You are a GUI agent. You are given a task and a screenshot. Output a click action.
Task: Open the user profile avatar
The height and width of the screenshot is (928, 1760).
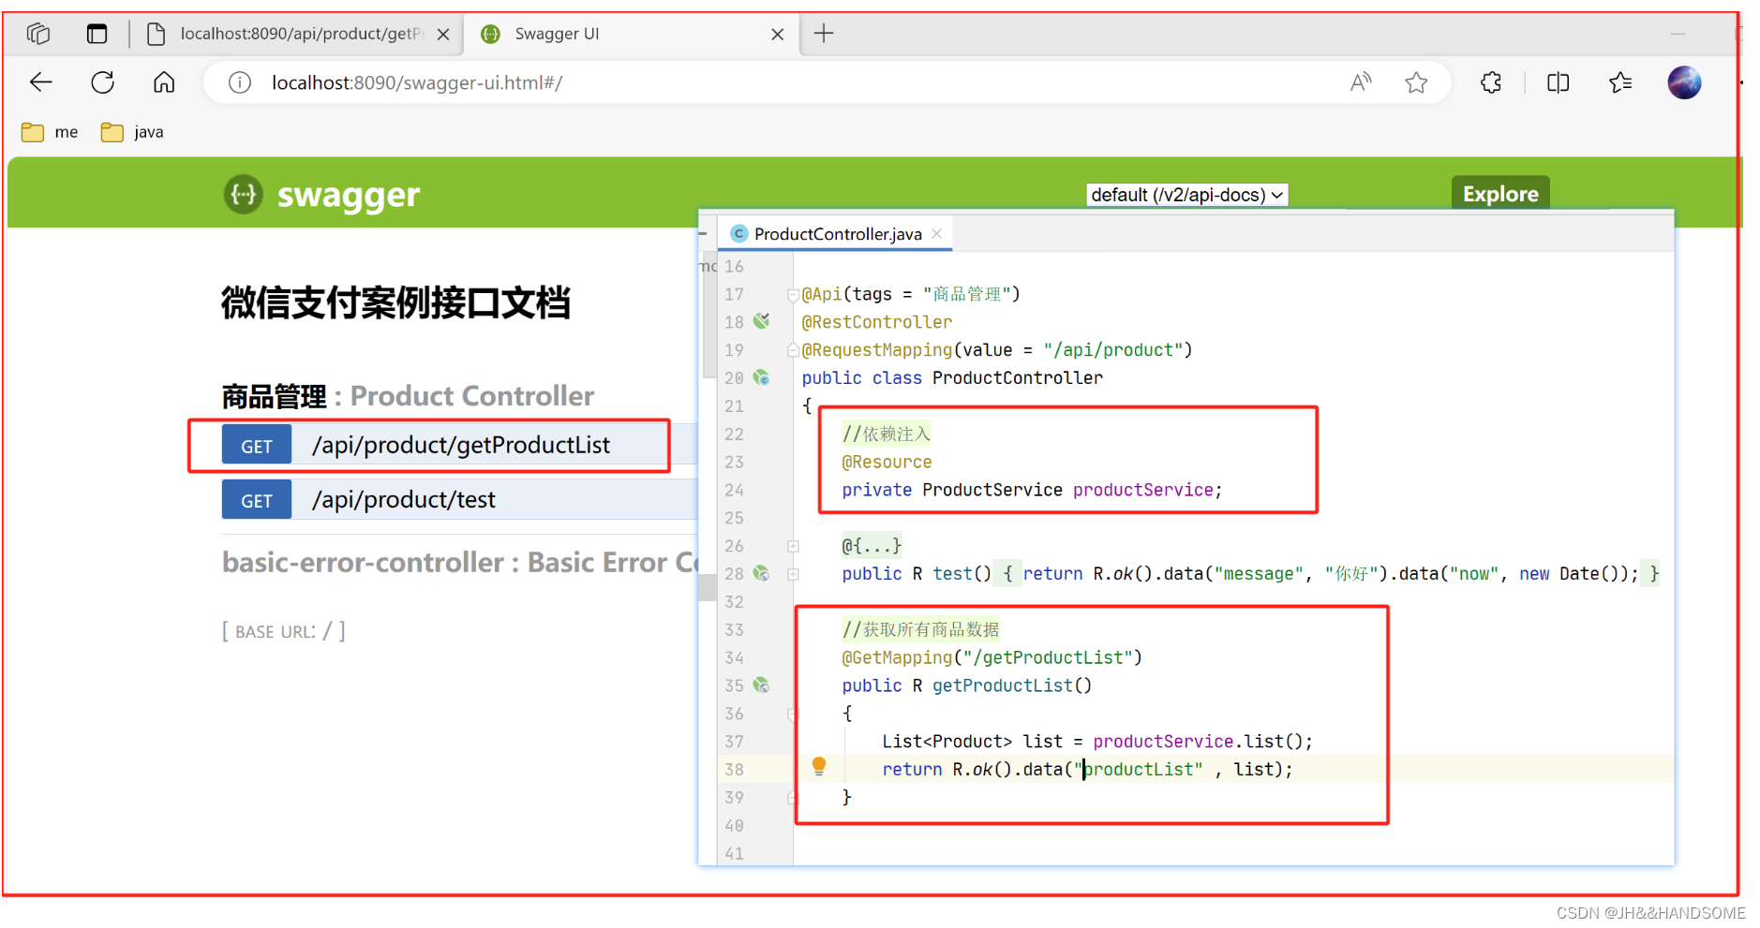1684,82
